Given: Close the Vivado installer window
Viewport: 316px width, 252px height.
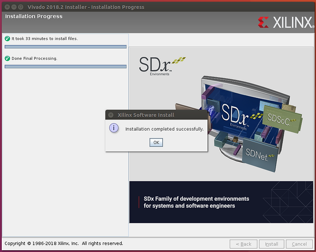Looking at the screenshot, I should click(7, 7).
